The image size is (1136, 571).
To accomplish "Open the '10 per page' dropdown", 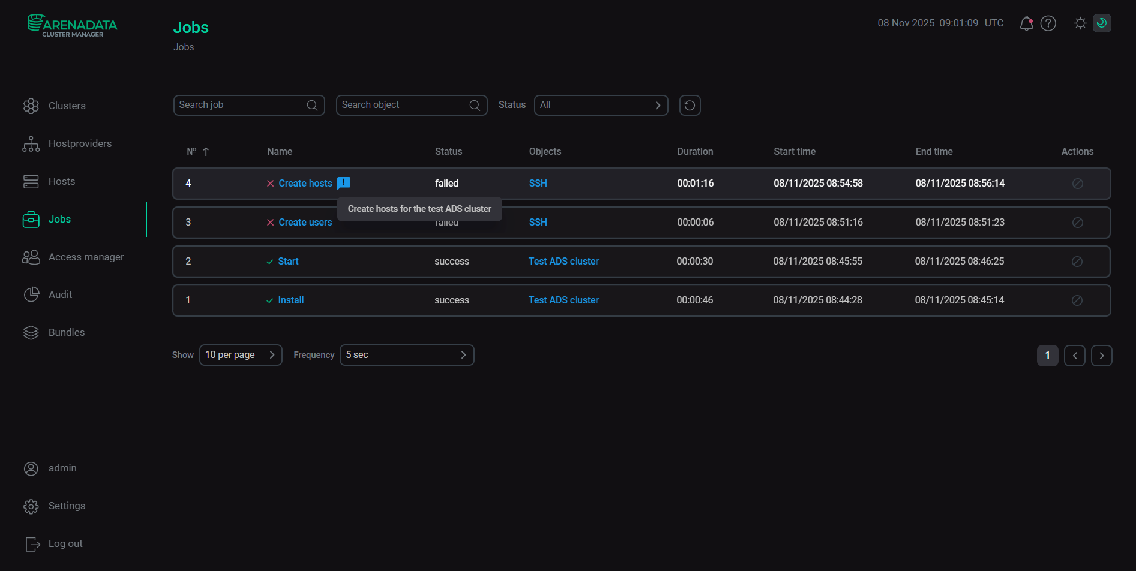I will coord(241,355).
